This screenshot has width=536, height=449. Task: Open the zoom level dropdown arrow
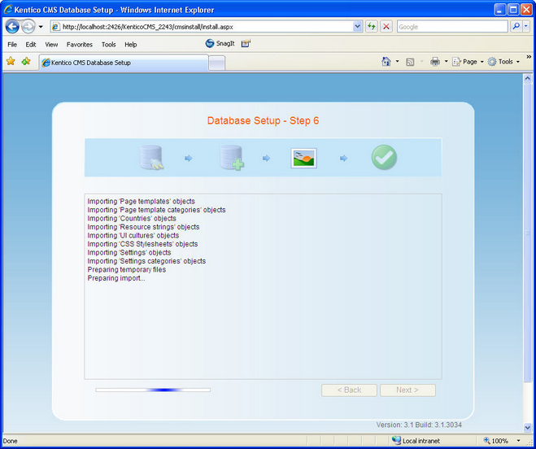pyautogui.click(x=519, y=440)
